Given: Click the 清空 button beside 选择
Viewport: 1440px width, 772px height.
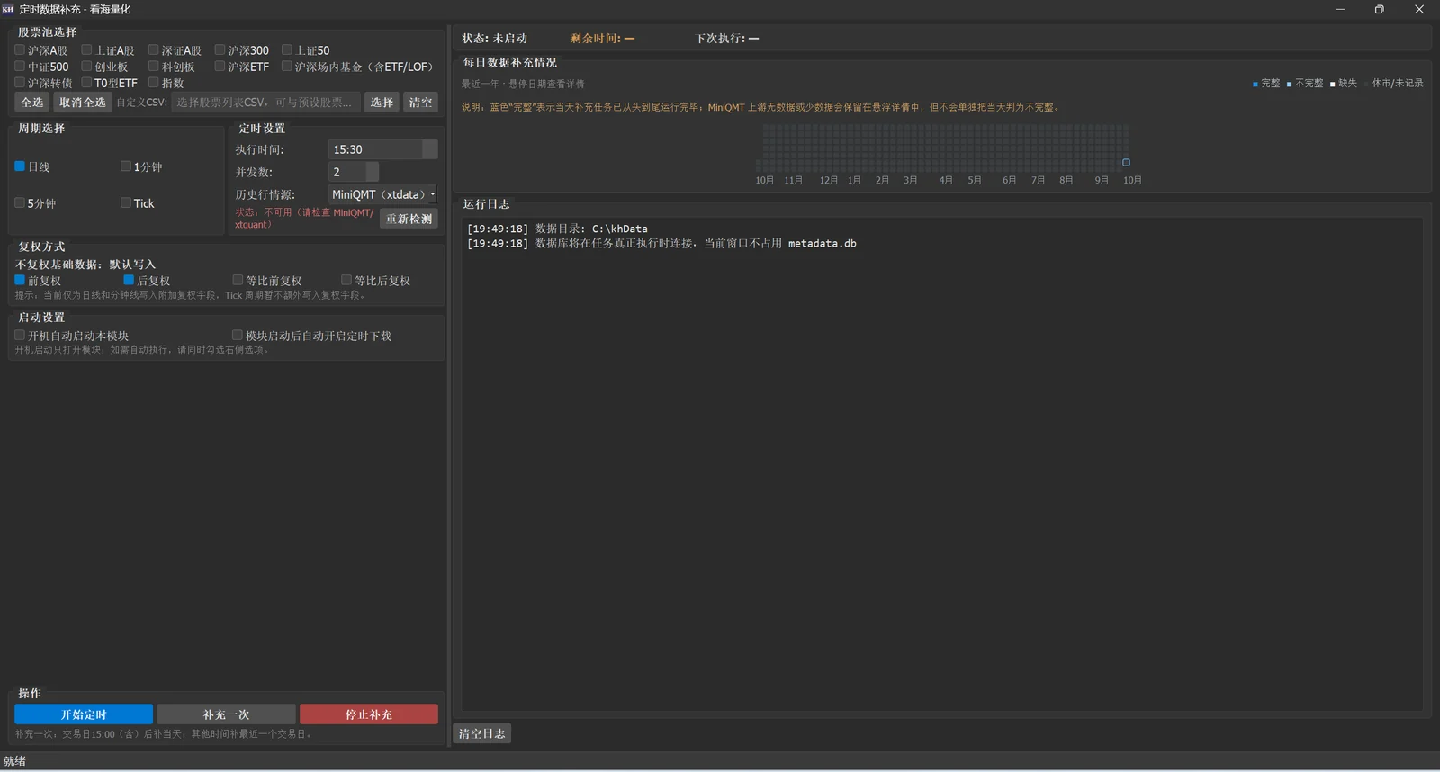Looking at the screenshot, I should pyautogui.click(x=420, y=103).
